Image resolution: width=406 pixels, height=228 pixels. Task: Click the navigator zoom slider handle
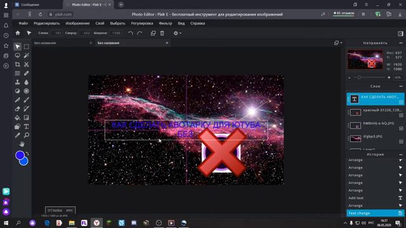(359, 77)
